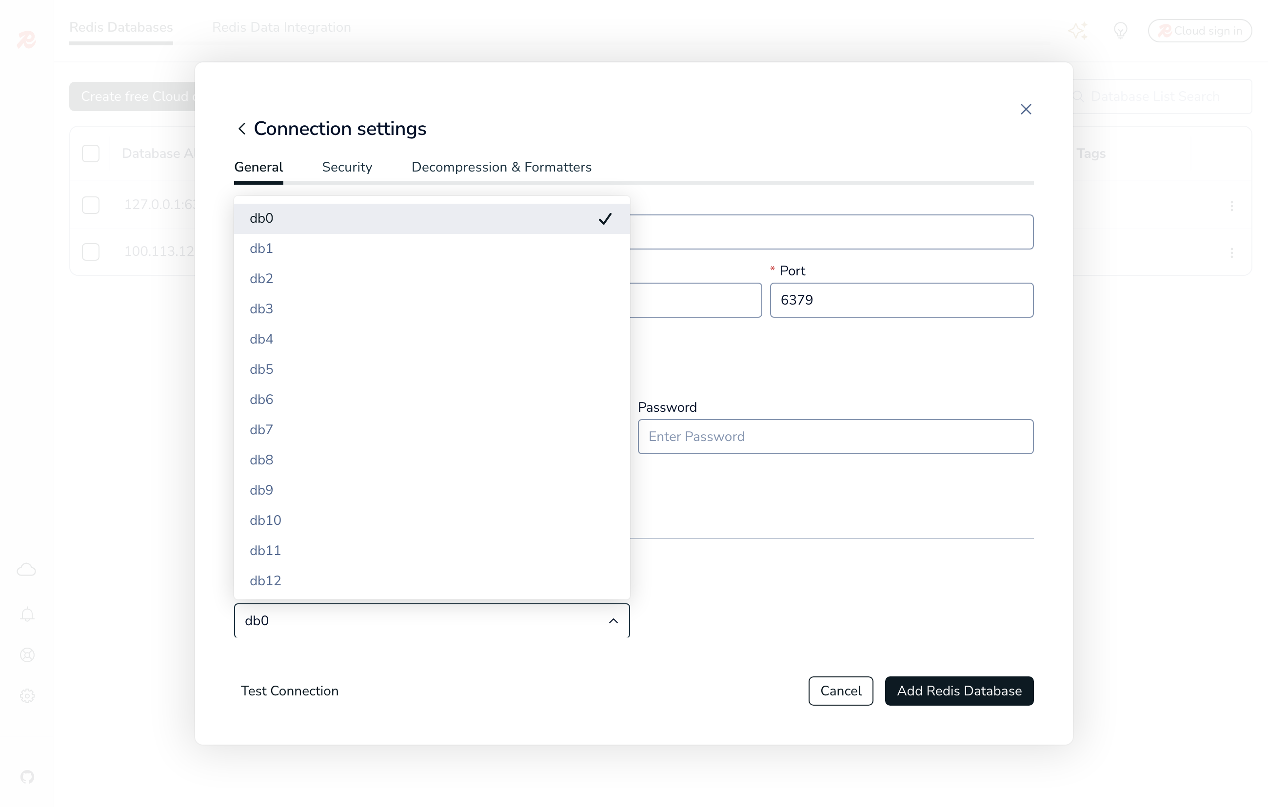Select db10 in the dropdown list
Image resolution: width=1268 pixels, height=807 pixels.
point(432,520)
